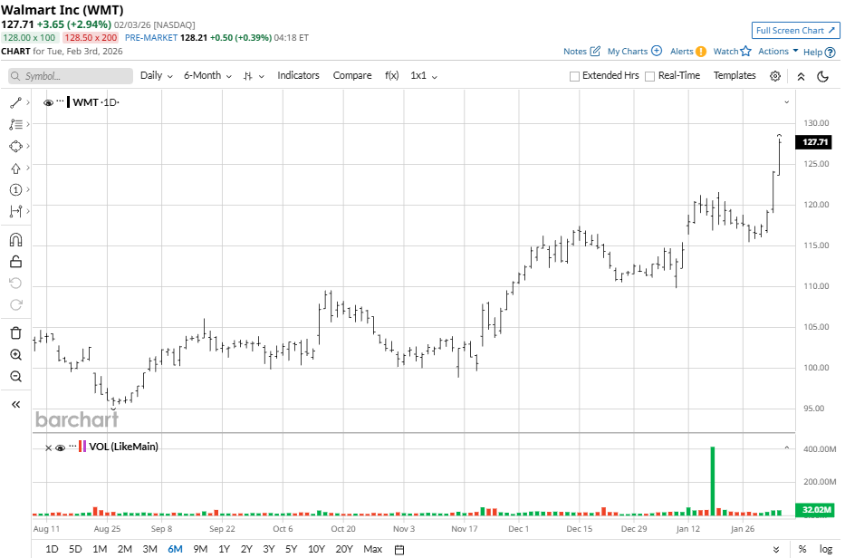This screenshot has height=558, width=845.
Task: Open the Indicators menu
Action: tap(298, 75)
